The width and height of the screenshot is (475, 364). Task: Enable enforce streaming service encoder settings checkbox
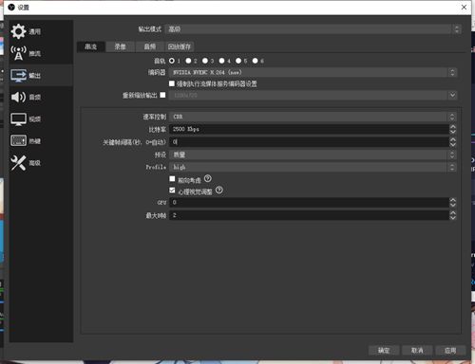click(x=172, y=83)
